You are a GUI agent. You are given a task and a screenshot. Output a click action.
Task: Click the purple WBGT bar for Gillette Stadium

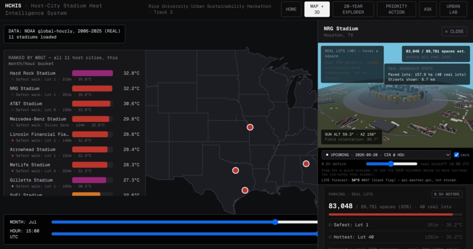pos(89,180)
